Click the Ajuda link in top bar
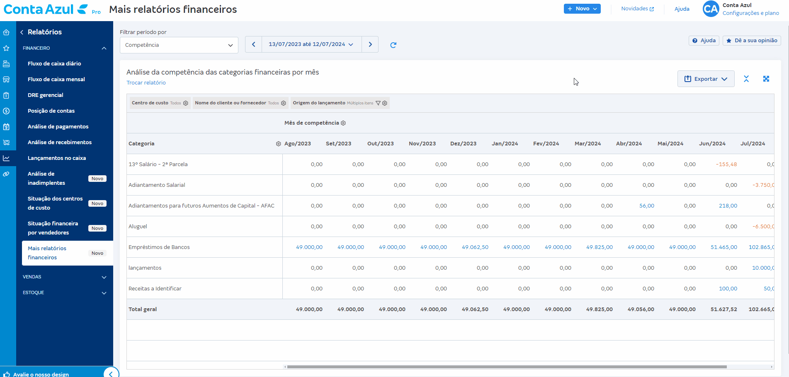This screenshot has width=789, height=377. tap(682, 9)
